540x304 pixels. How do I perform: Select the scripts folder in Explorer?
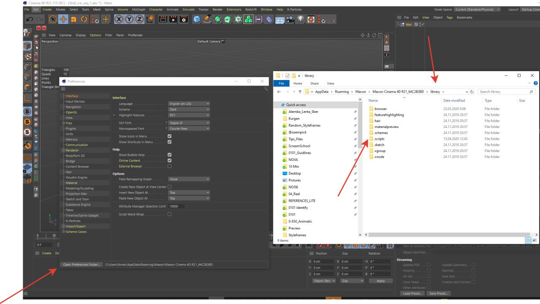click(379, 139)
